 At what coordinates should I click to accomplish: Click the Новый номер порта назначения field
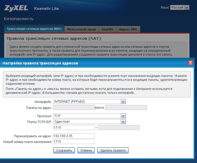74,142
